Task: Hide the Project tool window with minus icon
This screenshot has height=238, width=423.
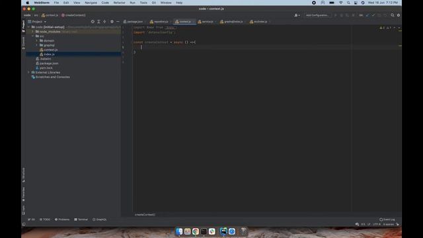Action: tap(118, 22)
